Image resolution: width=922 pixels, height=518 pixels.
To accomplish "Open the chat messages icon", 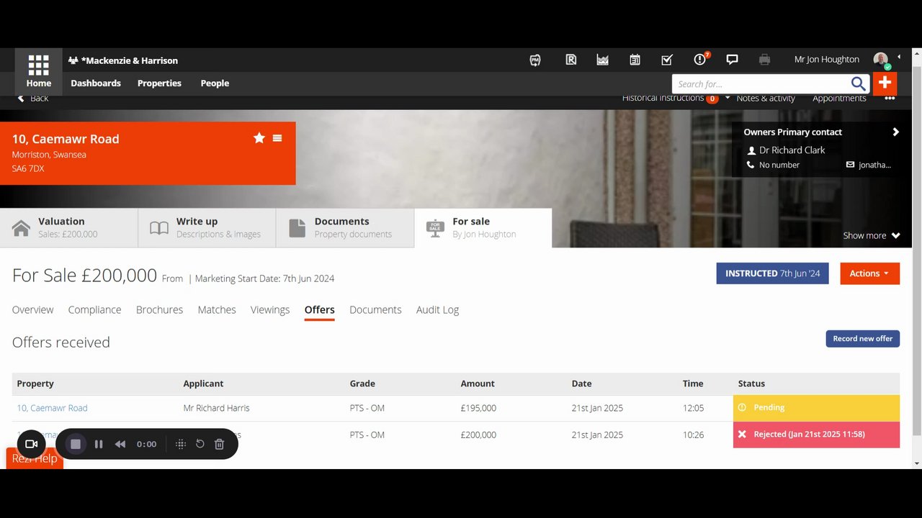I will 732,60.
